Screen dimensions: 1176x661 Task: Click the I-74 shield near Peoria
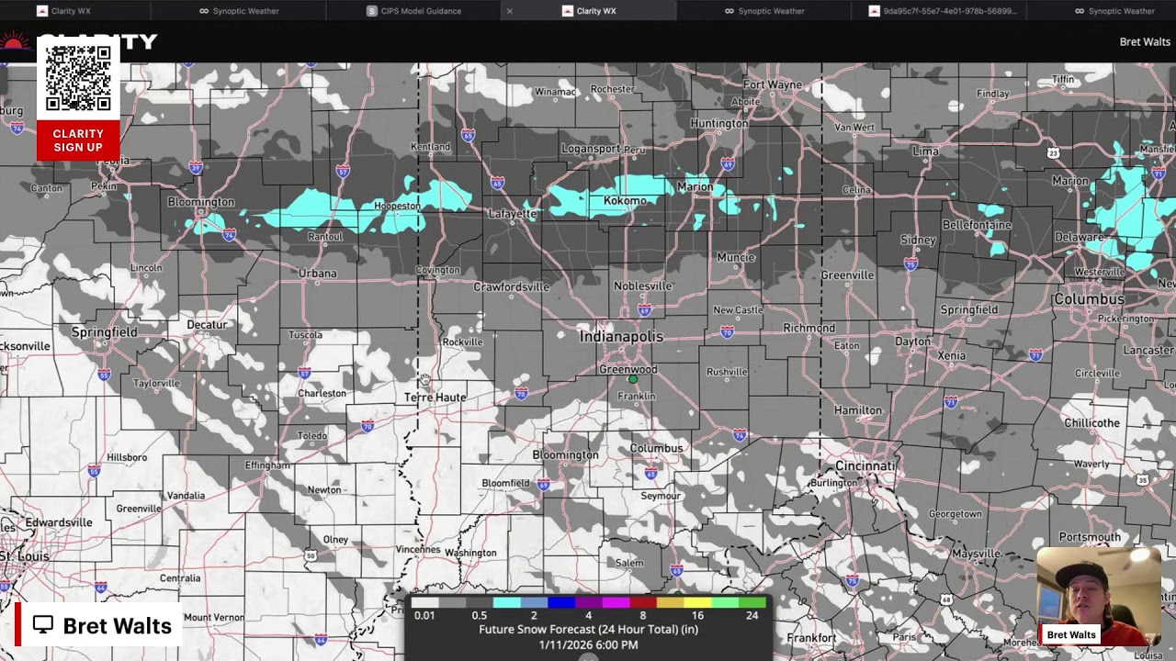tap(17, 129)
